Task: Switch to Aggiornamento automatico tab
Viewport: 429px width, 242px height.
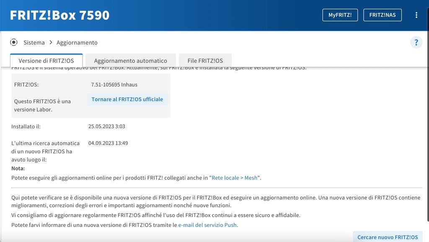Action: [x=131, y=61]
